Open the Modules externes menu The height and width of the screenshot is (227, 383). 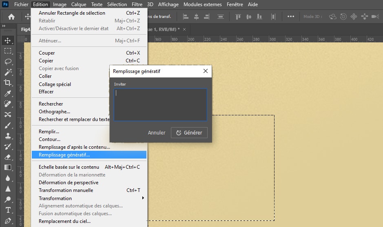point(202,4)
